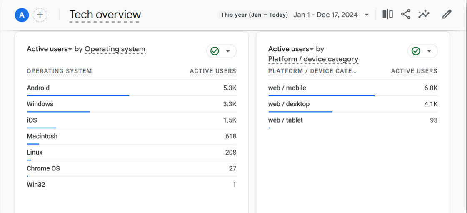Change the 'Platform / device category' dimension selector
The width and height of the screenshot is (467, 213).
tap(313, 59)
